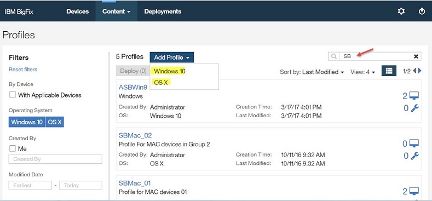Screen dimensions: 432x201
Task: Select Windows 10 from Add Profile menu
Action: click(x=170, y=71)
